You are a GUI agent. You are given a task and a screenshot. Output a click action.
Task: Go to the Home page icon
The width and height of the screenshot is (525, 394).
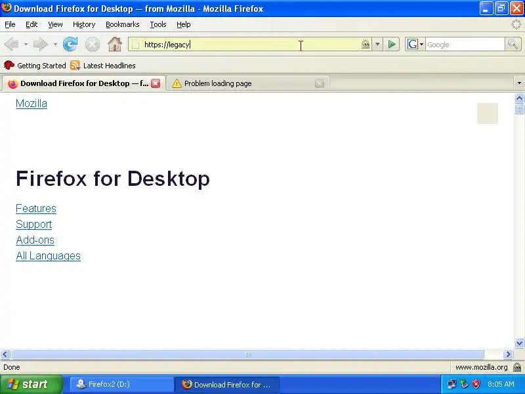point(114,44)
